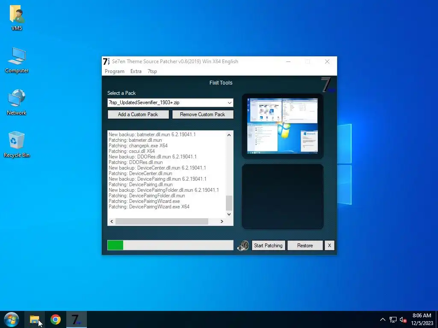The width and height of the screenshot is (438, 328).
Task: Click 'New backup: DevicePairingFolder.dll.mun' log line
Action: [164, 190]
